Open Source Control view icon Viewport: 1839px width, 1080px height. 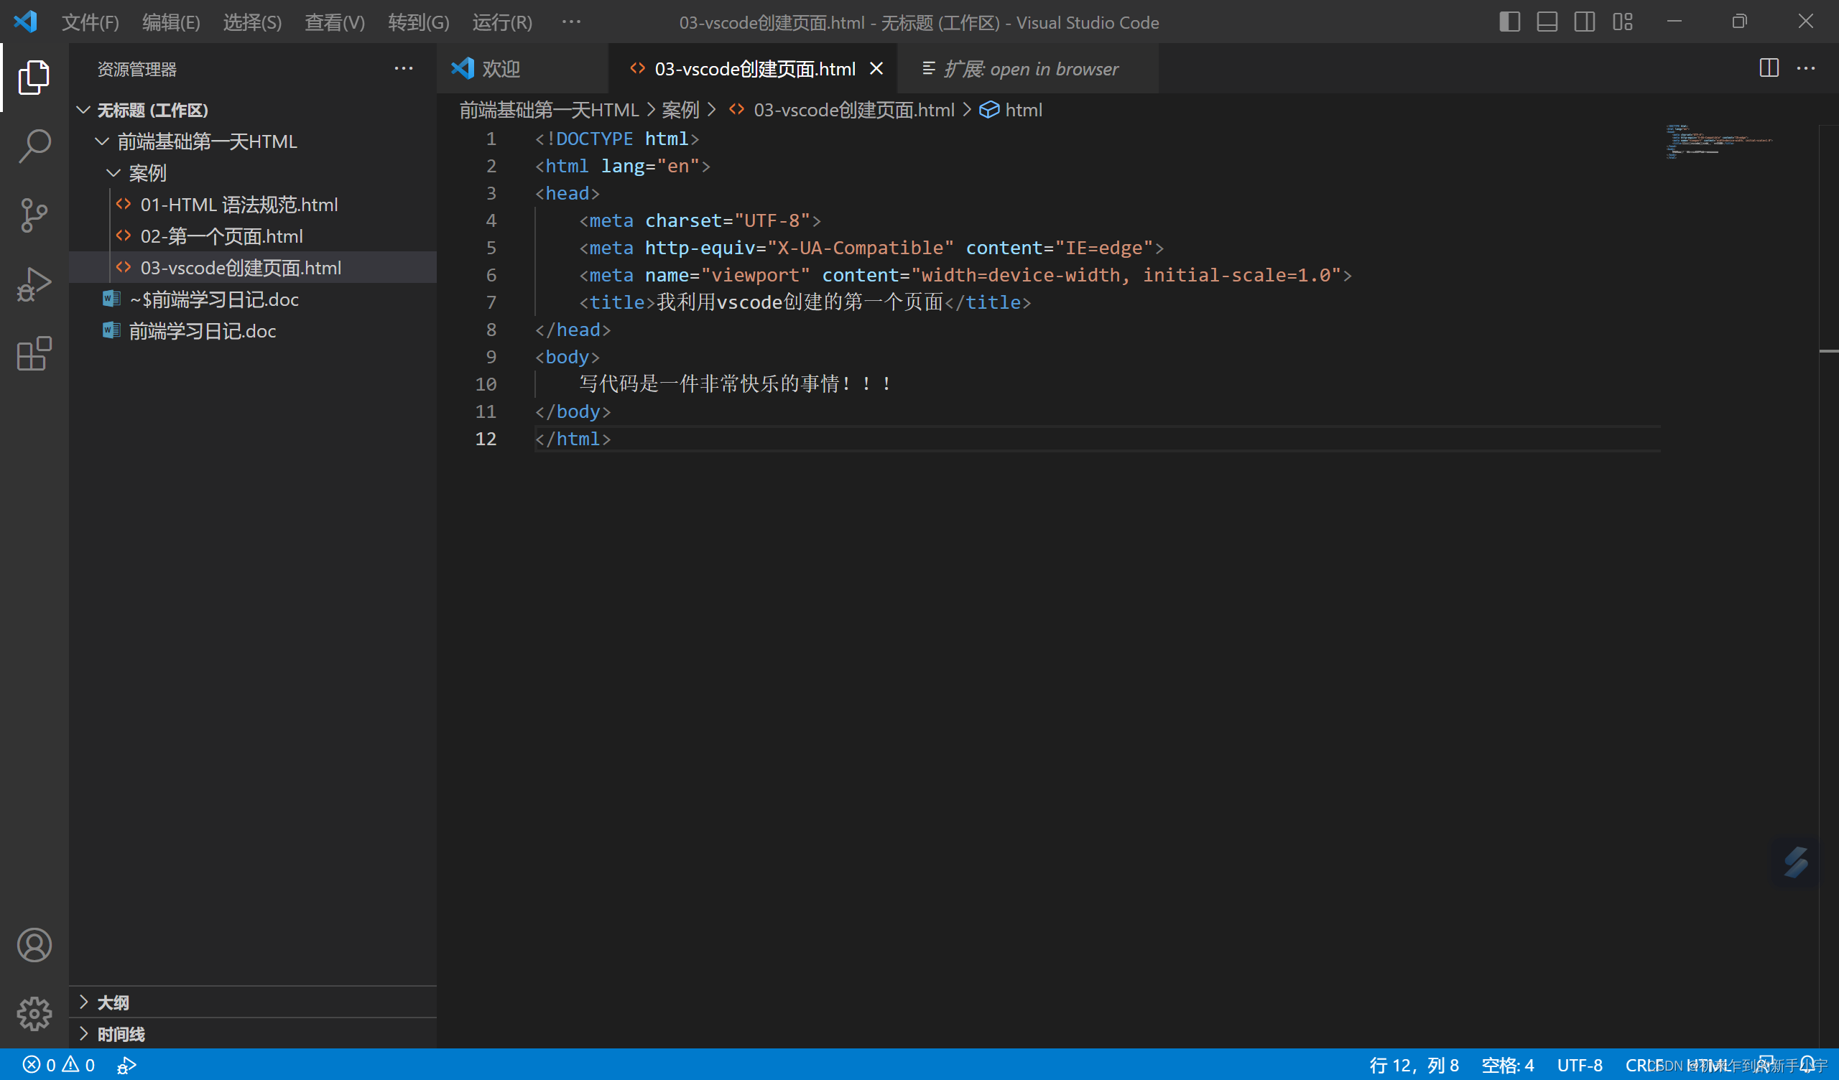point(34,215)
